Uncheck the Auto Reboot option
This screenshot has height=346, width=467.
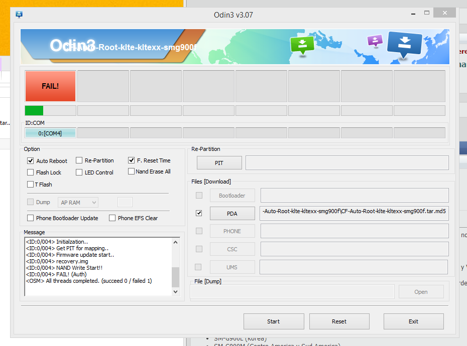click(30, 161)
